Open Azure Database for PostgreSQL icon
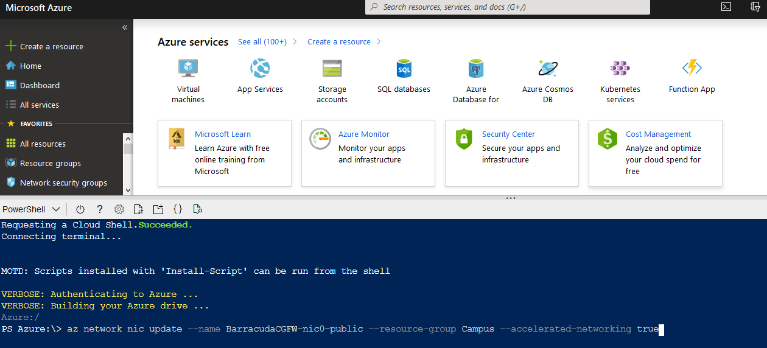The width and height of the screenshot is (767, 348). (476, 68)
